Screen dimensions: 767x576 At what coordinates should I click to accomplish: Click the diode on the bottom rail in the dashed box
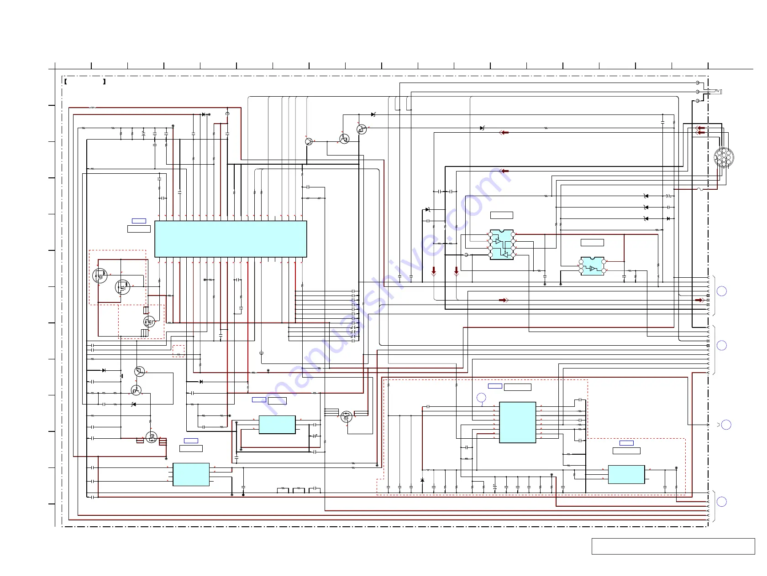tap(422, 480)
